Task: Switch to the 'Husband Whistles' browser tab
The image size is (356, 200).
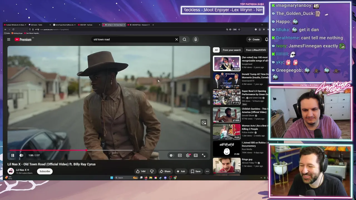Action: point(14,25)
